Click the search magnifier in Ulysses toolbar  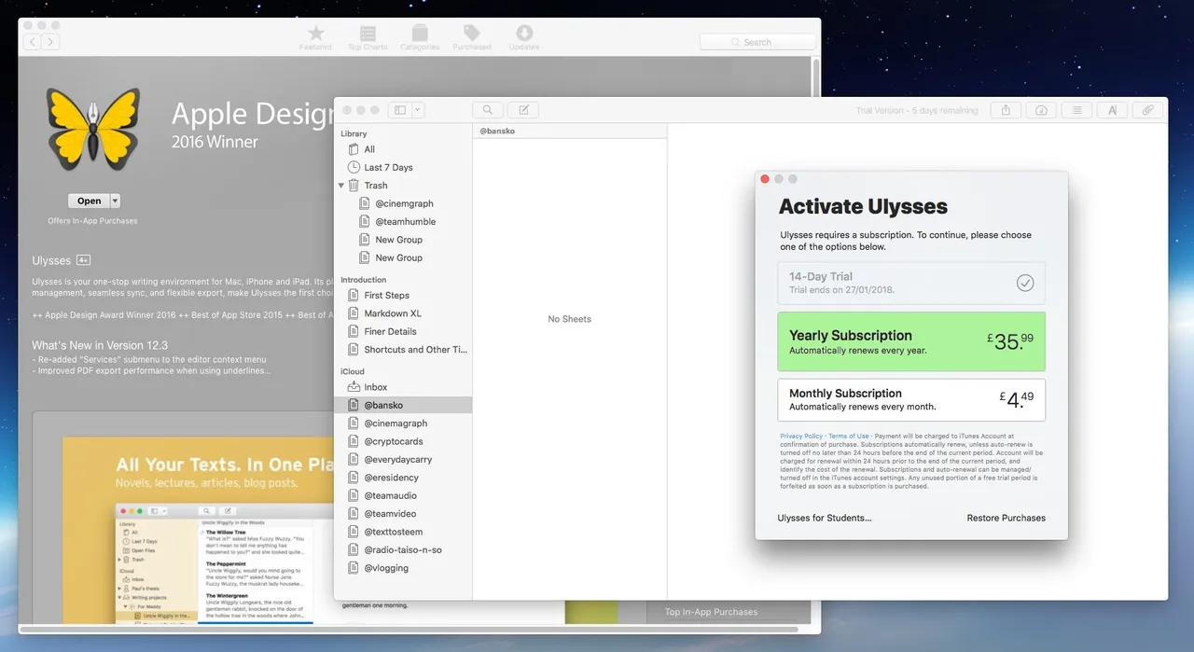(x=487, y=110)
